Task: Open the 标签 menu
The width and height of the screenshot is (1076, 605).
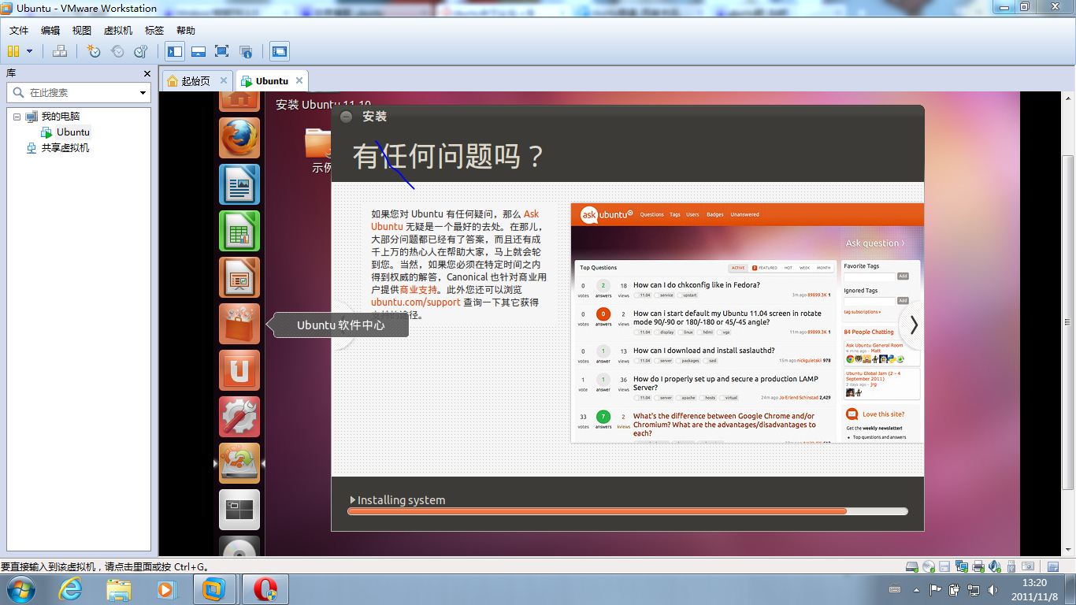Action: pos(154,30)
